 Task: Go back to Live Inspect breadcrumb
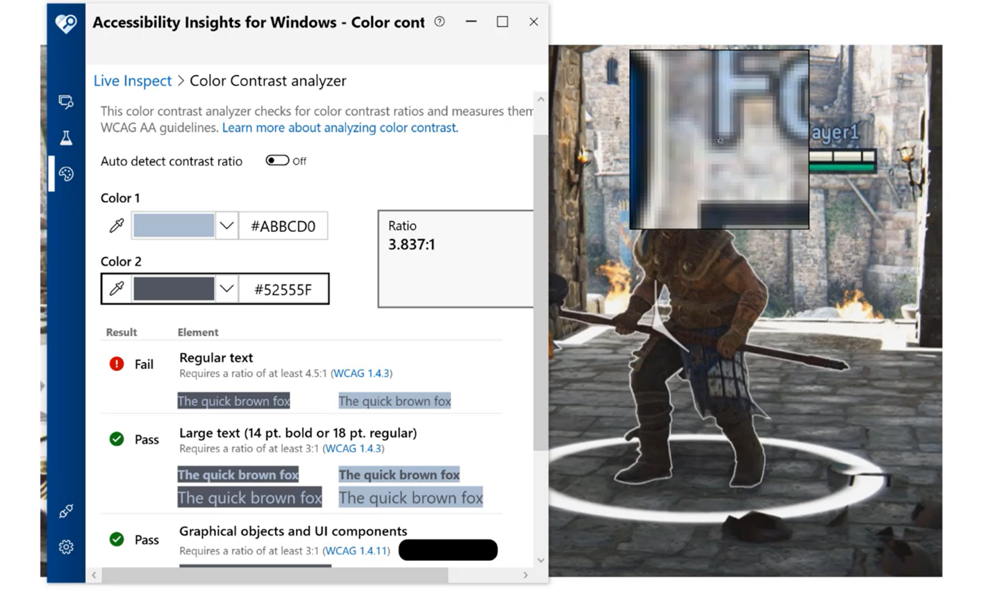click(133, 81)
